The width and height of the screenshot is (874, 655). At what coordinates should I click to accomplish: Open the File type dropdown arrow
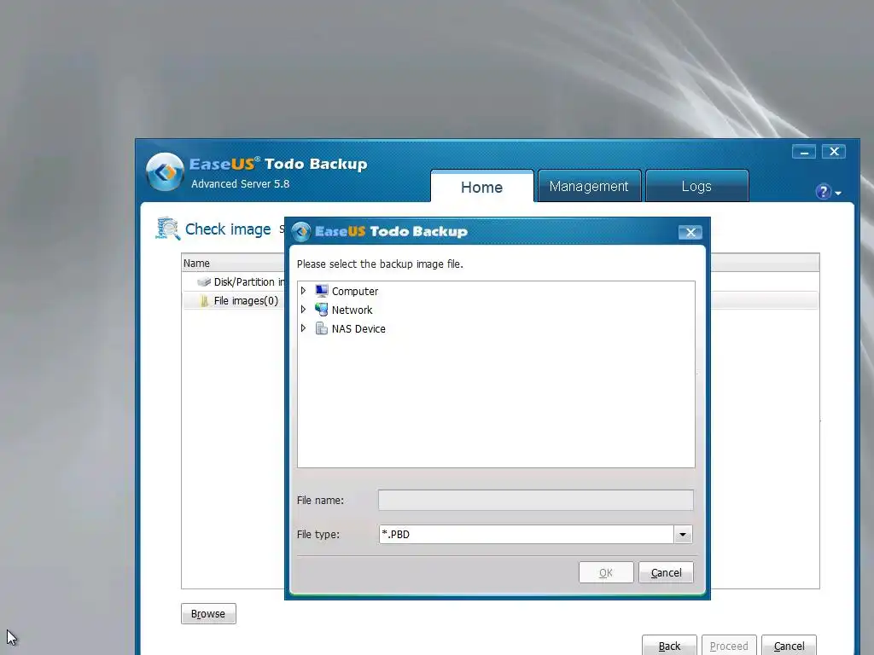pos(683,534)
